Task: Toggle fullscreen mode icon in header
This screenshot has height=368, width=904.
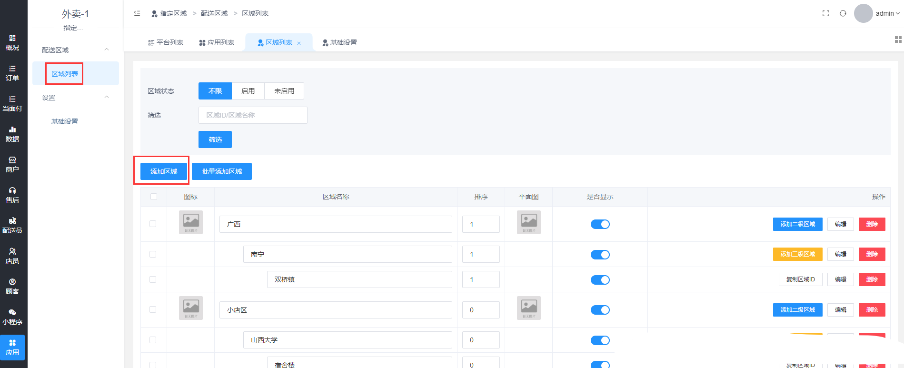Action: 826,13
